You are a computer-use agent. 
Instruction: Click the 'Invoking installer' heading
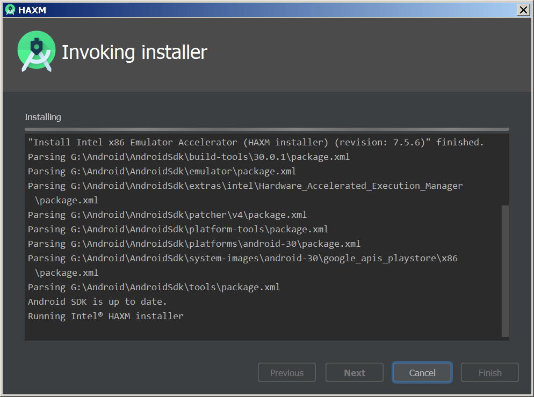[x=134, y=53]
